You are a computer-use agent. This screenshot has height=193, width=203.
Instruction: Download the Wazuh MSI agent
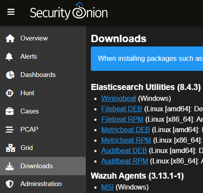coord(107,187)
